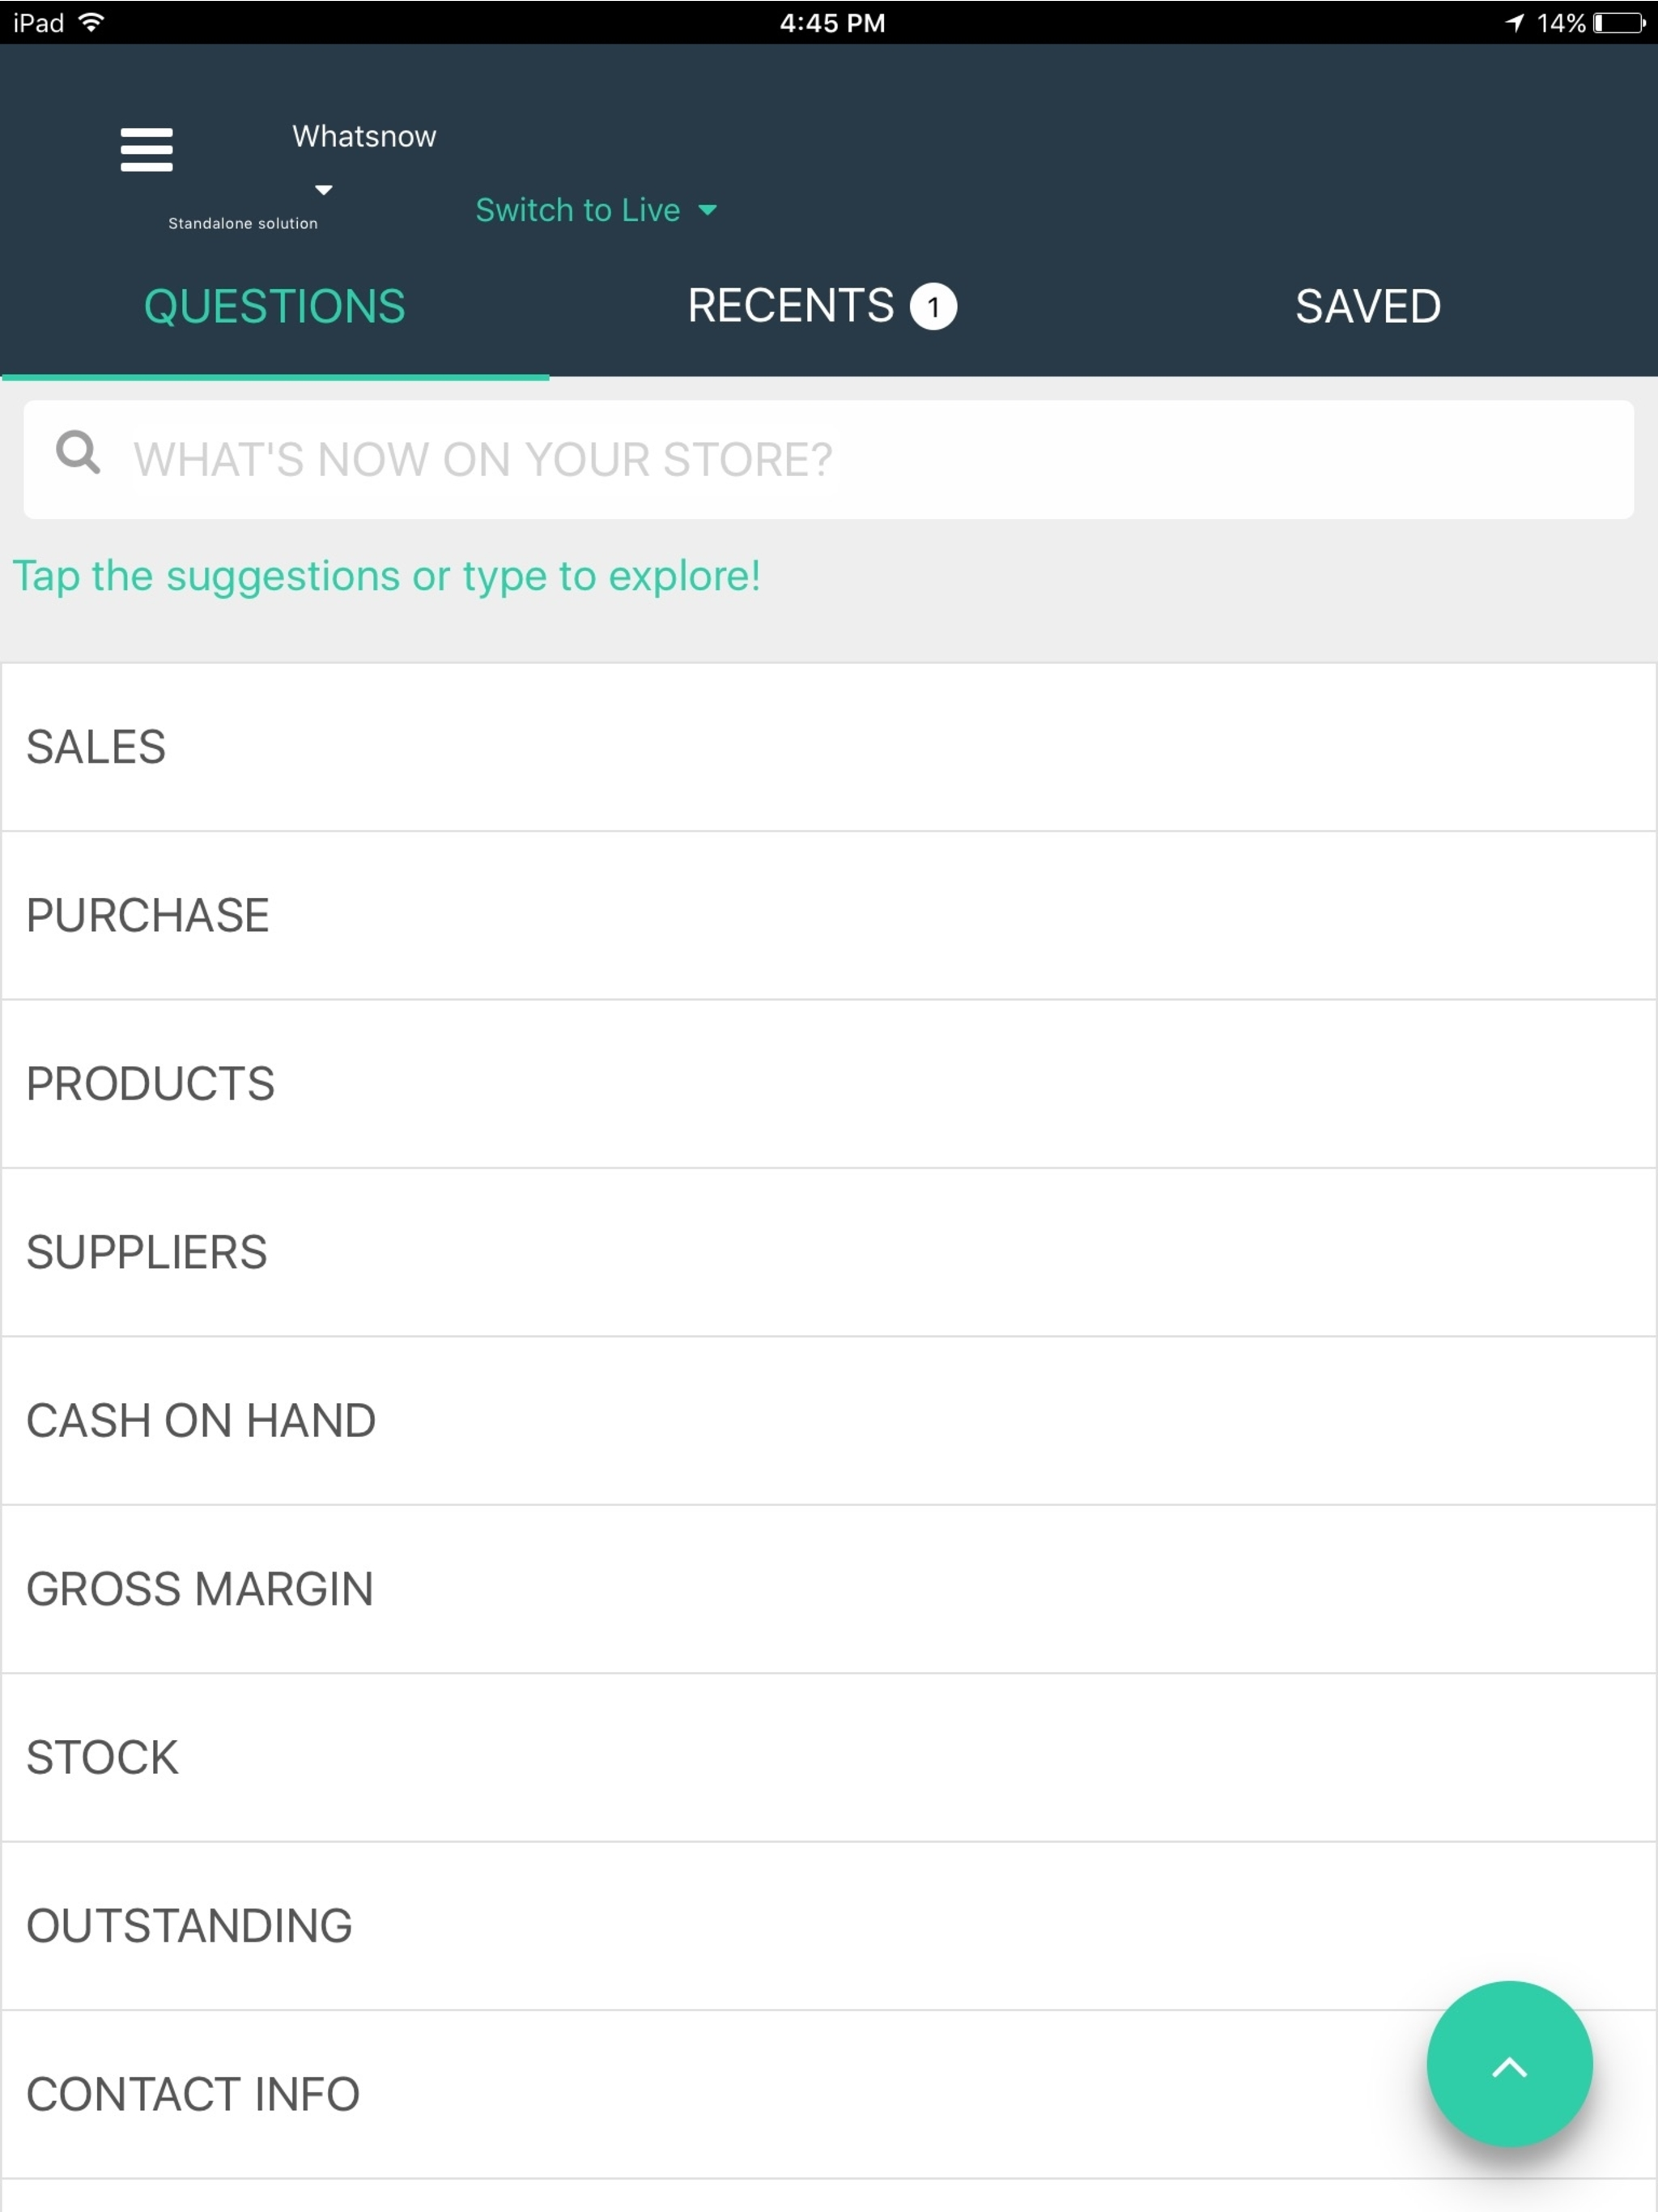Tap the Wi-Fi icon in status bar
The image size is (1658, 2212).
coord(91,22)
